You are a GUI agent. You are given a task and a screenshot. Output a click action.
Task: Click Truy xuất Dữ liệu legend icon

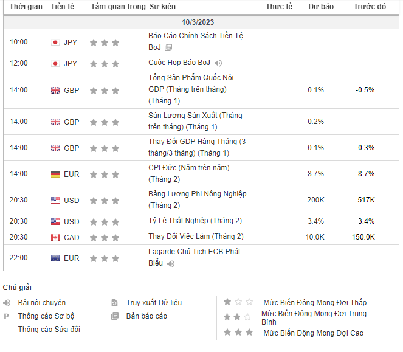[x=114, y=303]
